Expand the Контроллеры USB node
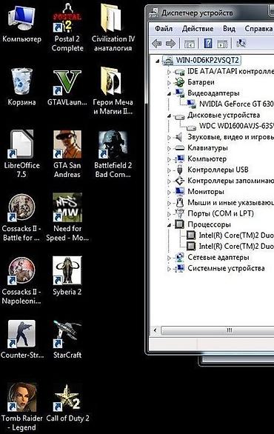Viewport: 274px width, 434px height. pos(169,170)
